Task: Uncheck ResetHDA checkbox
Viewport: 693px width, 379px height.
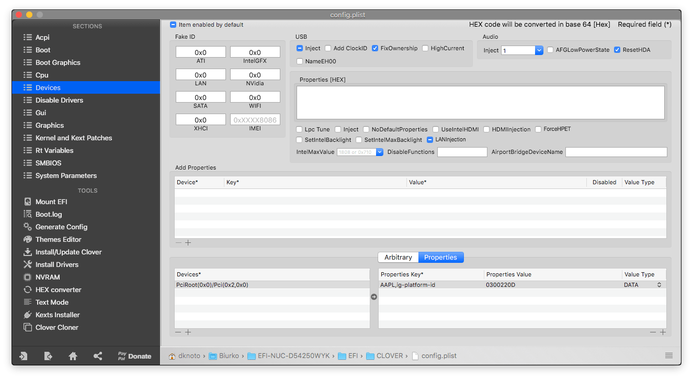Action: [617, 50]
